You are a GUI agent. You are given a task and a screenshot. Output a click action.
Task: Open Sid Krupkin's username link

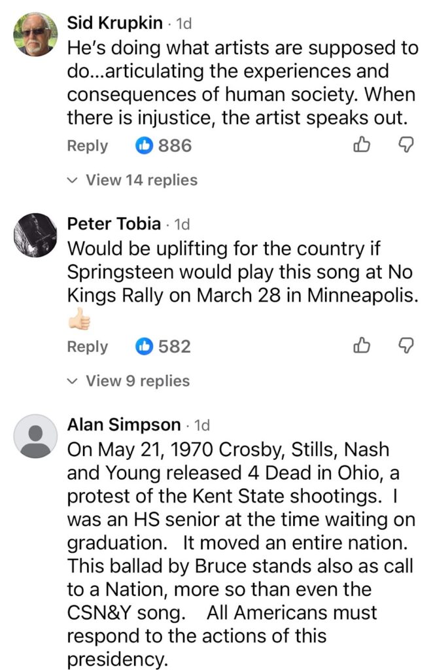click(115, 24)
